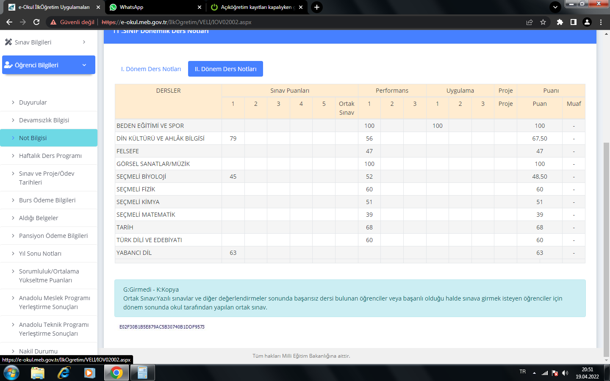Open Haftalık Ders Programı
This screenshot has width=610, height=381.
click(49, 156)
